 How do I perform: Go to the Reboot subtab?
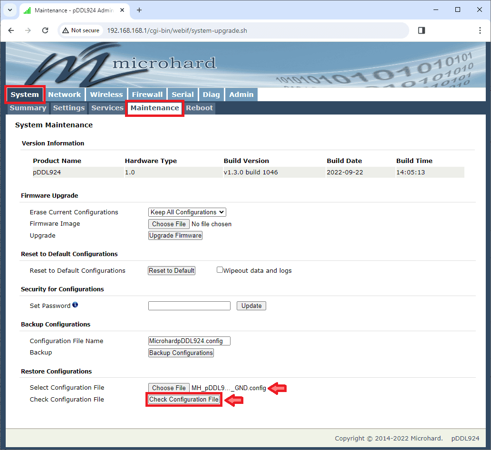click(199, 108)
